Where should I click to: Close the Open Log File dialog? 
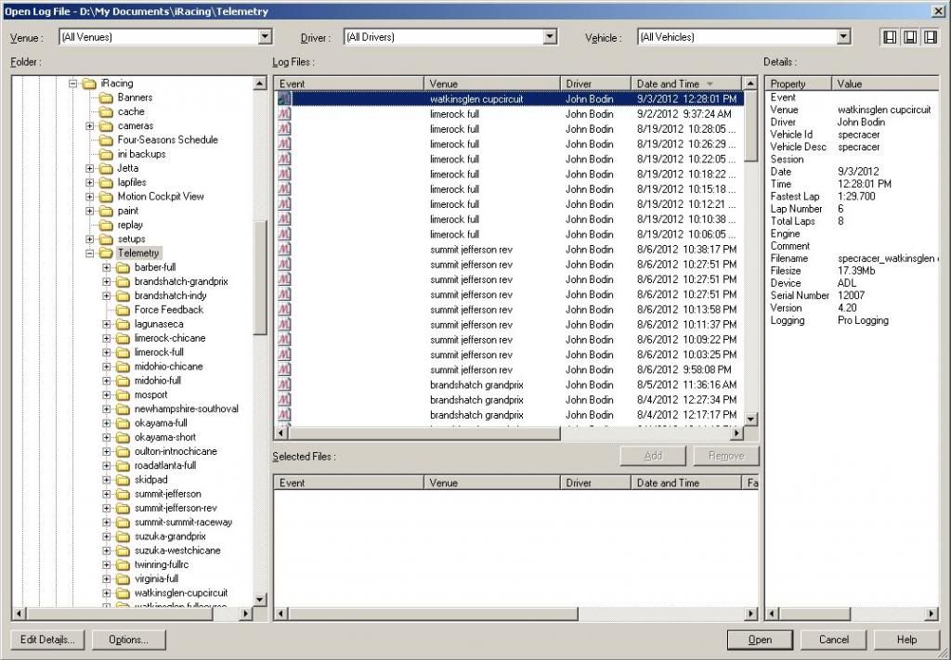tap(937, 11)
